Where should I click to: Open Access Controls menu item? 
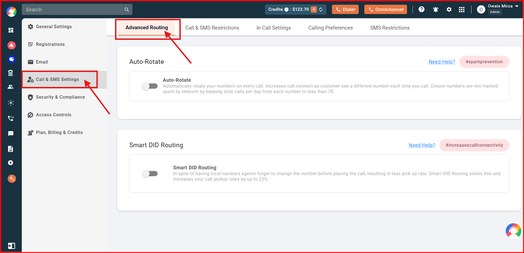(64, 115)
